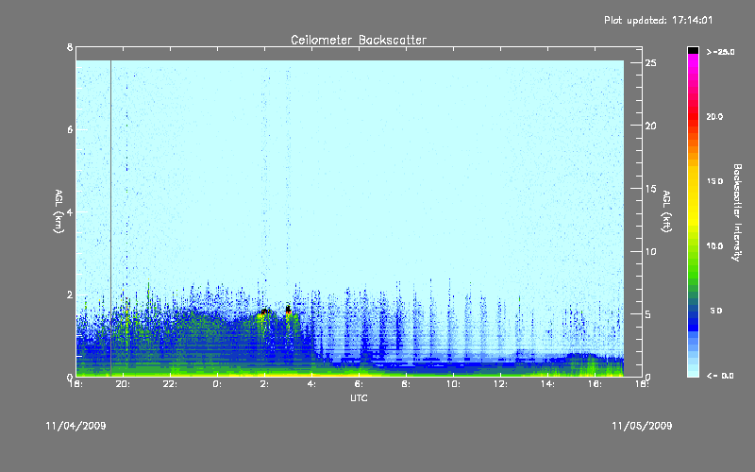The image size is (755, 472).
Task: Click the '16:' UTC time tick
Action: coord(595,384)
